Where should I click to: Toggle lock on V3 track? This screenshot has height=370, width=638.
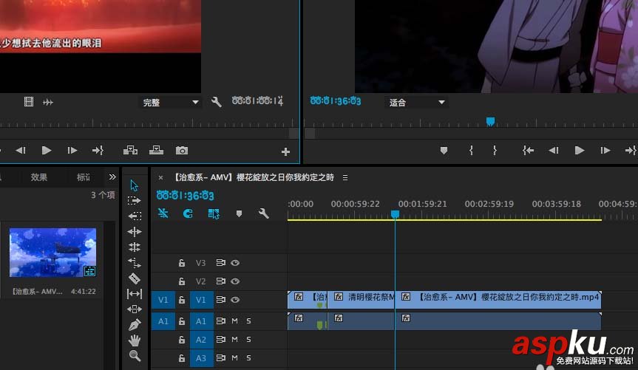click(182, 263)
